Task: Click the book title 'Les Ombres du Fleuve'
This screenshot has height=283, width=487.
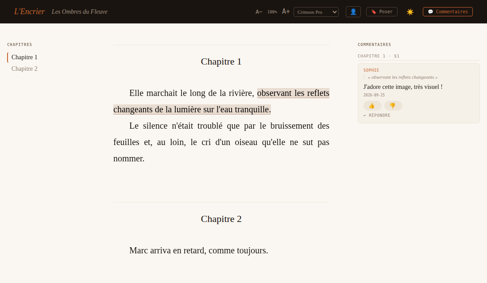Action: point(80,12)
